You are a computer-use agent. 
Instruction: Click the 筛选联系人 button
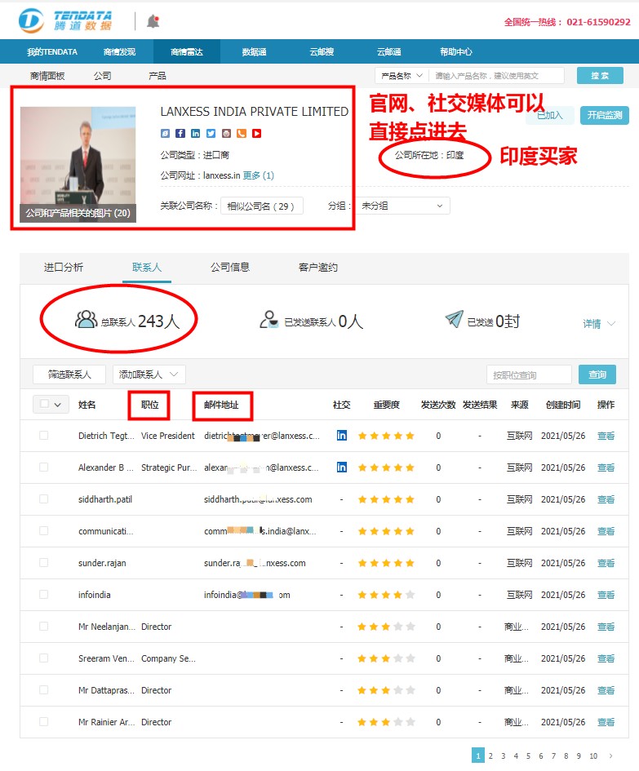69,374
